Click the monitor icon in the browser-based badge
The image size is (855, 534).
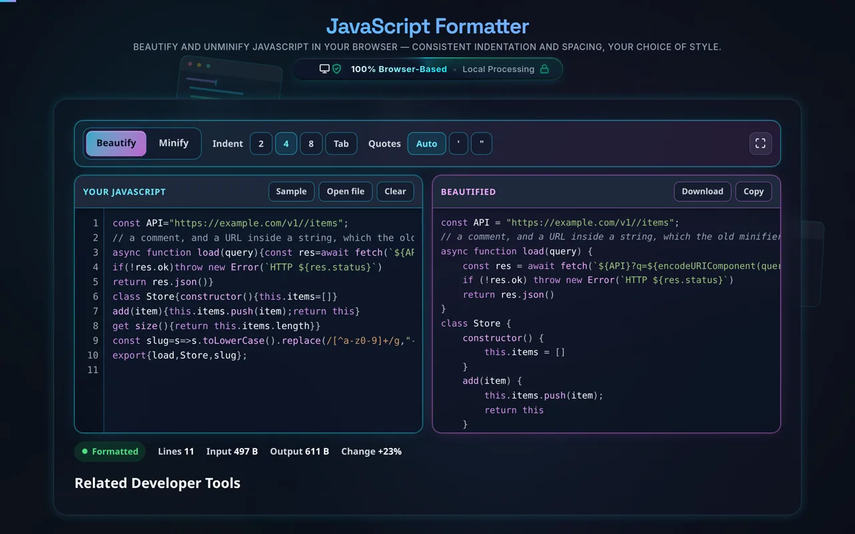point(325,69)
